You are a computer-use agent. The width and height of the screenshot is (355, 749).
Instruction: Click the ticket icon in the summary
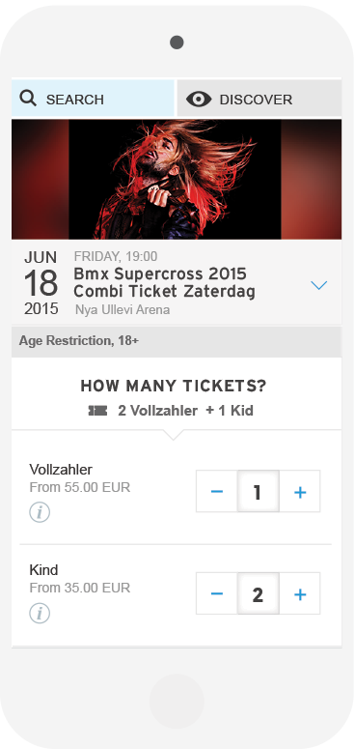tap(97, 411)
